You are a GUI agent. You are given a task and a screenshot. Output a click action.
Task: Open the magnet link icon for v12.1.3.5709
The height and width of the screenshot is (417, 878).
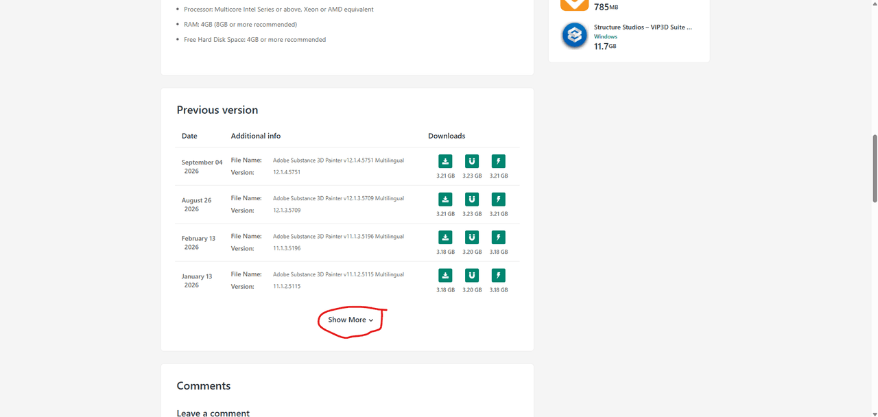coord(472,200)
